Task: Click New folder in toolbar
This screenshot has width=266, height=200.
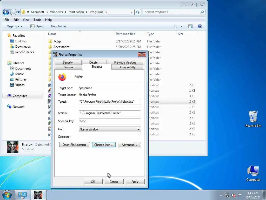Action: point(58,26)
